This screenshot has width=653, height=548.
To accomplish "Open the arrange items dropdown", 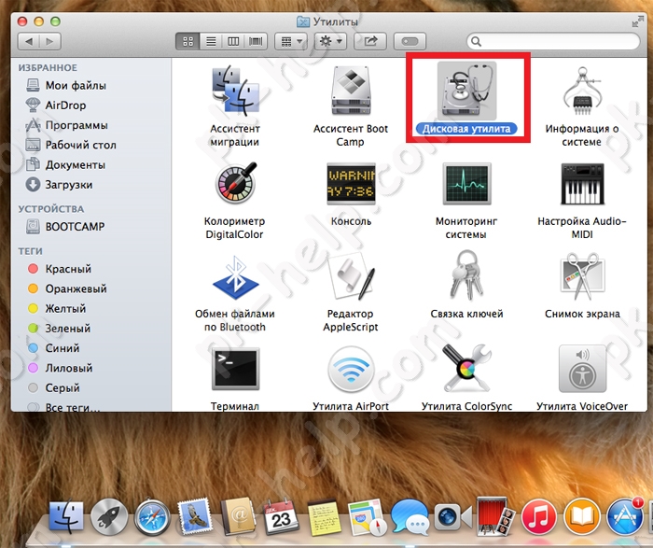I will (291, 41).
